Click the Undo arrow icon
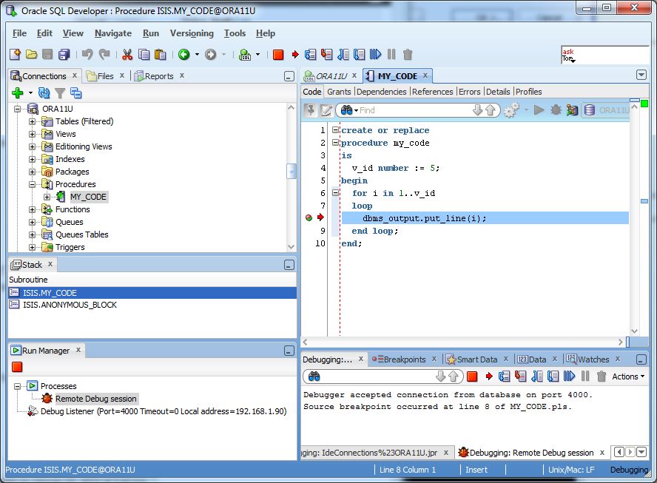This screenshot has width=657, height=483. pyautogui.click(x=87, y=55)
